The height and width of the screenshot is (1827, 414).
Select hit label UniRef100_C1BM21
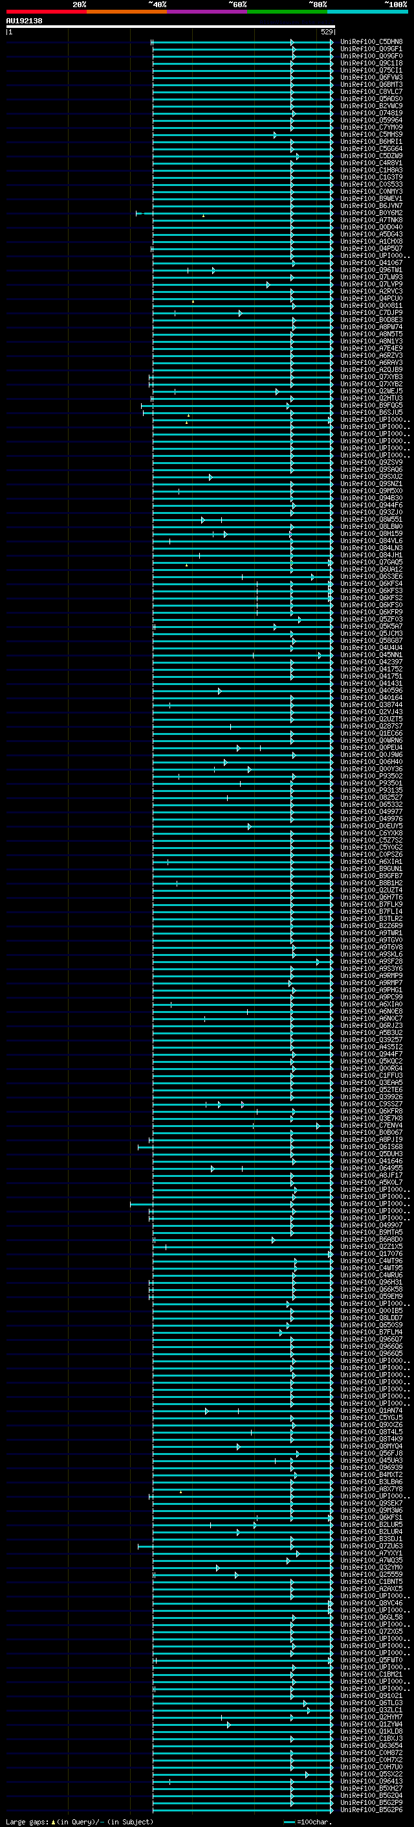tap(371, 1675)
